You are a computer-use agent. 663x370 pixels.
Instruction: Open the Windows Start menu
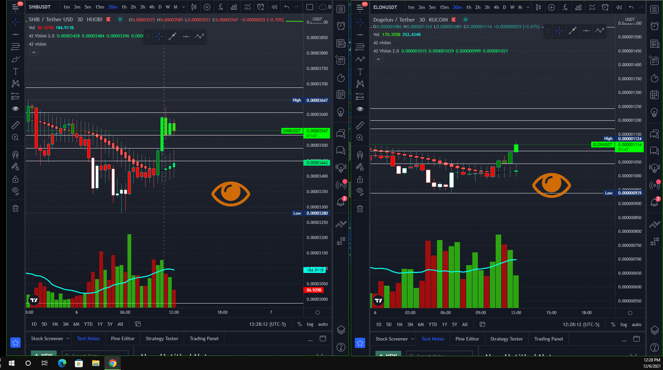(10, 363)
